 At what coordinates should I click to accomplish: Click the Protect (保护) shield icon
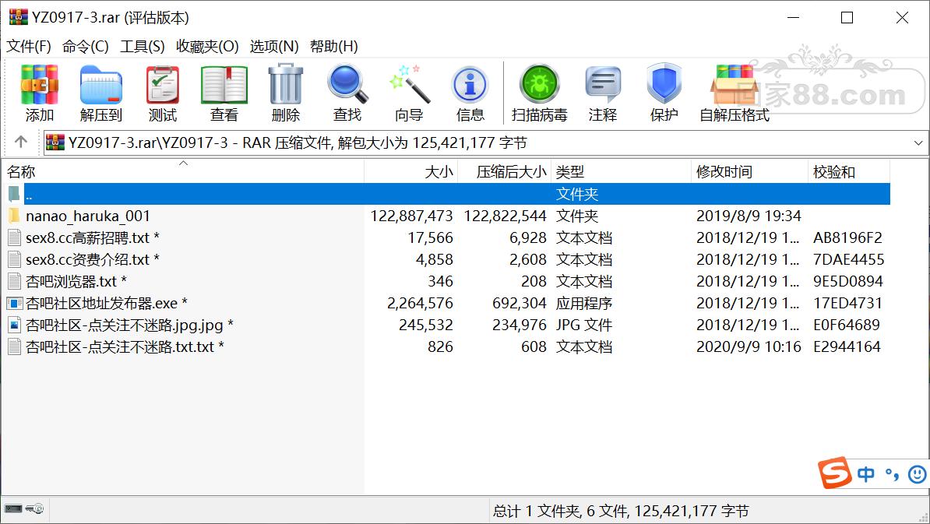pos(664,83)
